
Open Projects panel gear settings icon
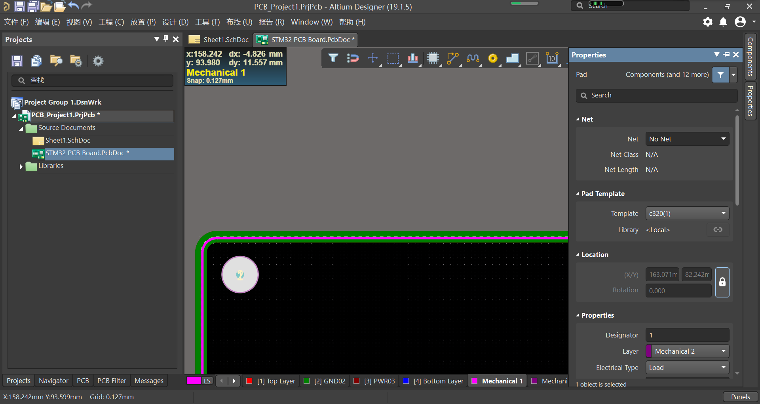(98, 61)
